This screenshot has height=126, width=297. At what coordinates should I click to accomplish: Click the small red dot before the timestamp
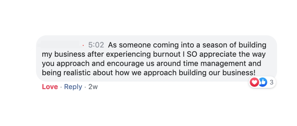coord(83,46)
